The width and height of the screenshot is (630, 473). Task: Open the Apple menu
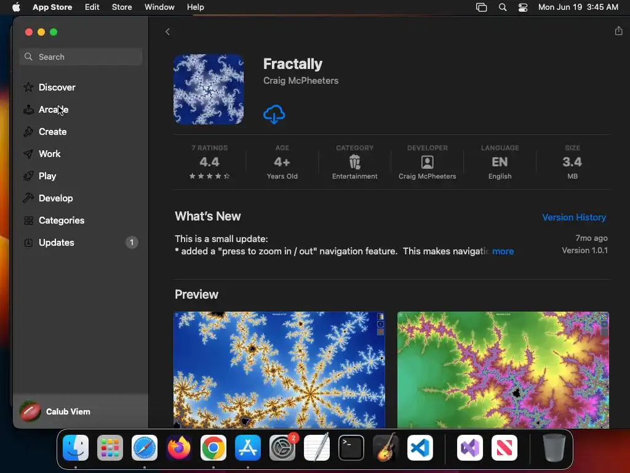coord(16,7)
